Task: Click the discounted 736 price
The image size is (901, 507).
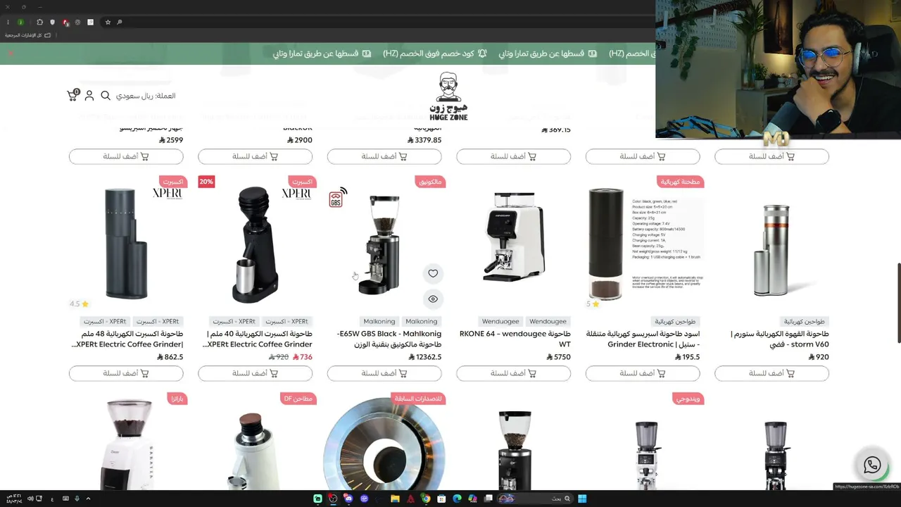Action: (x=302, y=357)
